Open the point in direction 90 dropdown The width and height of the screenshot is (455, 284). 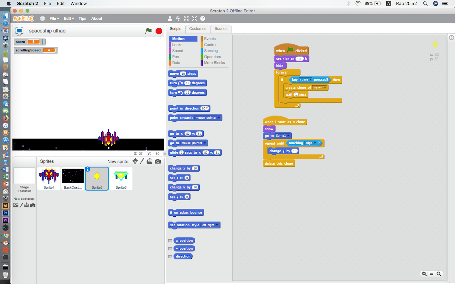tap(207, 108)
